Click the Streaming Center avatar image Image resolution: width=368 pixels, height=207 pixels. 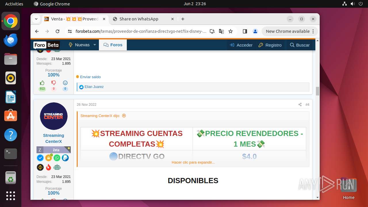tap(54, 116)
